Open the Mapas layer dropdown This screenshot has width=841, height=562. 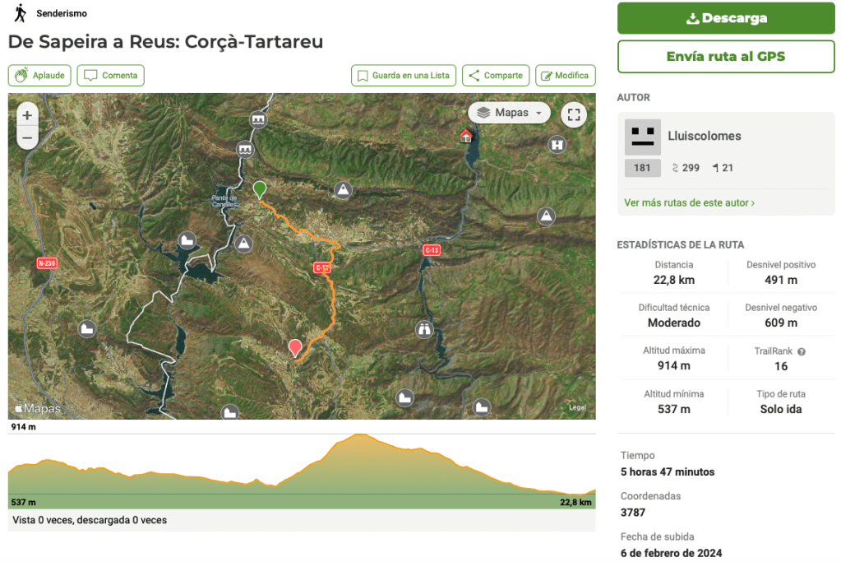tap(510, 113)
